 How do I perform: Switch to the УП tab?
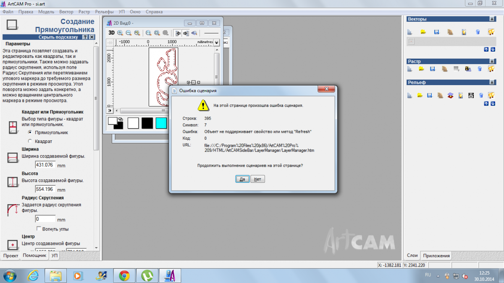(x=54, y=255)
